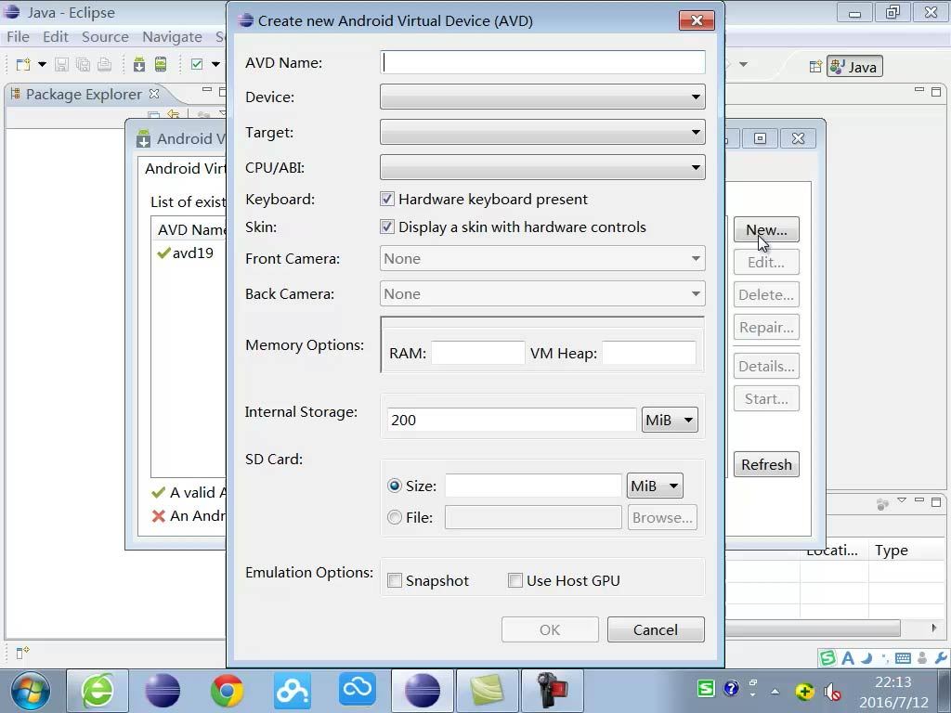
Task: Enable the Use Host GPU option
Action: [515, 580]
